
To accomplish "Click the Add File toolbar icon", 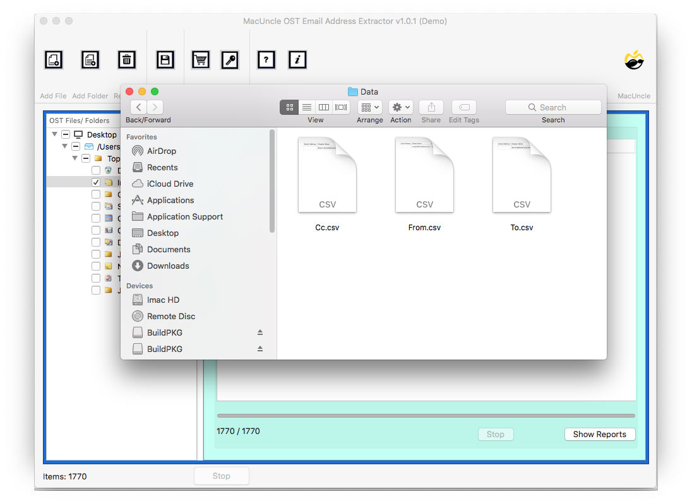I will pos(54,59).
